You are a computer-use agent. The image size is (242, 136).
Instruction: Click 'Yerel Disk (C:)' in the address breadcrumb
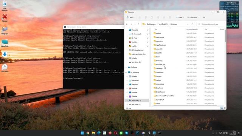click(x=163, y=24)
